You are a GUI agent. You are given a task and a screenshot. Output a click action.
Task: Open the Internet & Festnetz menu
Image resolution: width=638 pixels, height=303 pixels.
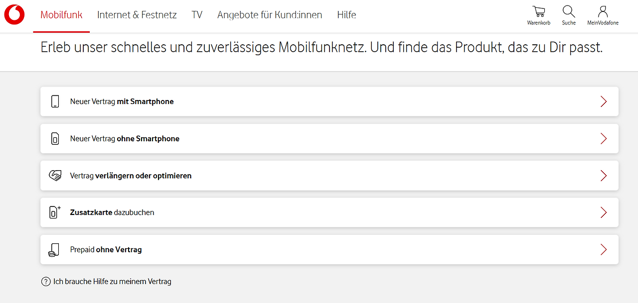[137, 15]
